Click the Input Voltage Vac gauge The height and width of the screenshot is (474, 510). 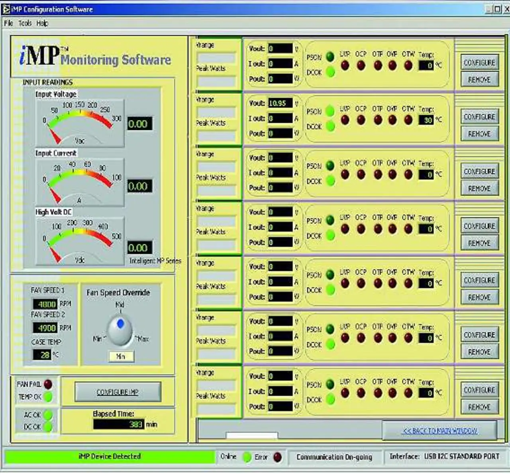(80, 123)
